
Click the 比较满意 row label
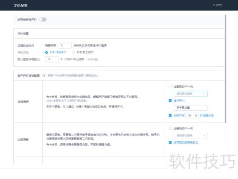coord(23,140)
